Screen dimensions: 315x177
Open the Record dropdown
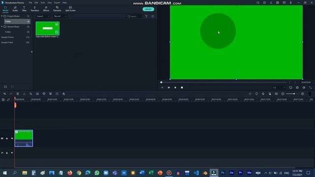coord(60,16)
